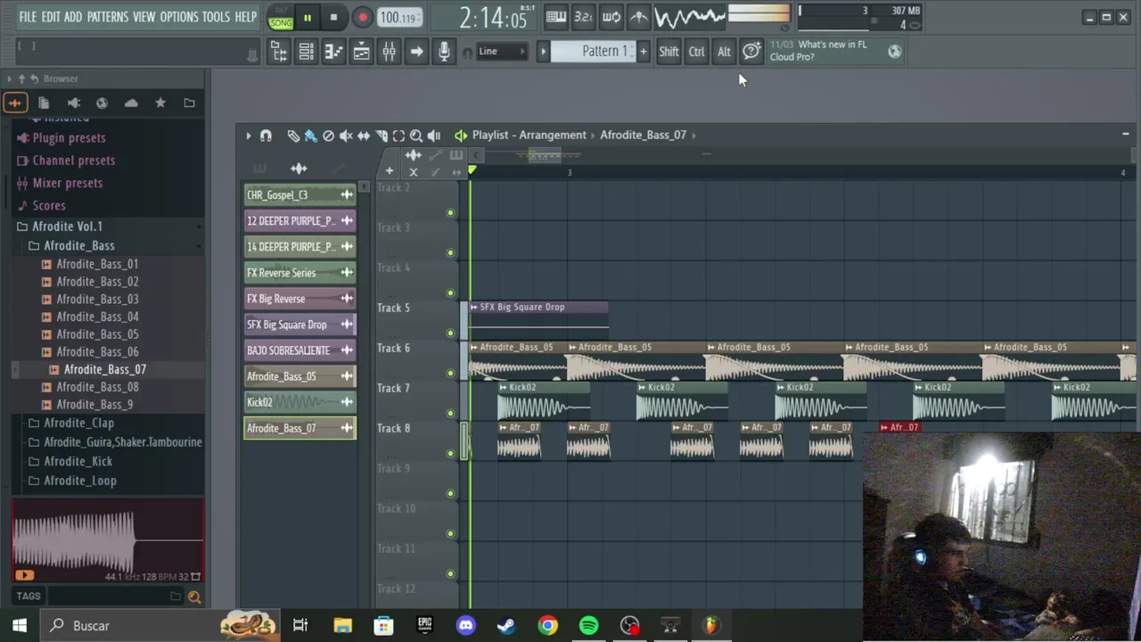Click the right-arrow icon beside the mixer icon
Image resolution: width=1141 pixels, height=642 pixels.
(416, 52)
